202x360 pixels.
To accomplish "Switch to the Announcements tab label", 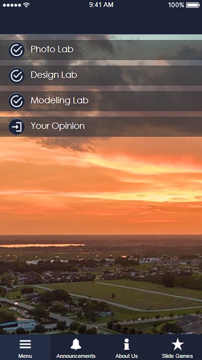I will [76, 356].
